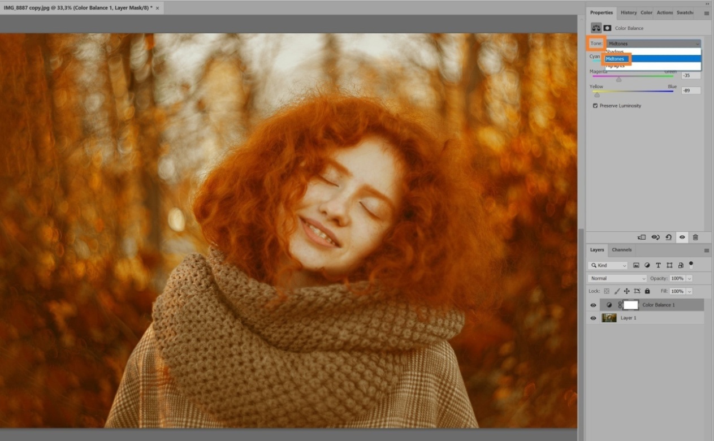Click the Color Balance adjustment icon in Properties
Image resolution: width=714 pixels, height=441 pixels.
596,28
